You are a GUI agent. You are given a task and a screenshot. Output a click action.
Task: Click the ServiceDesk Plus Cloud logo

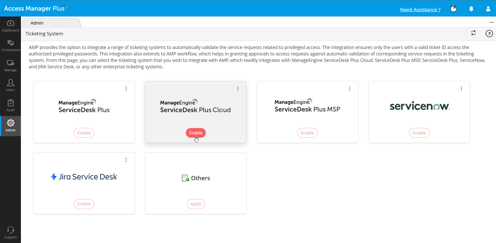click(195, 106)
